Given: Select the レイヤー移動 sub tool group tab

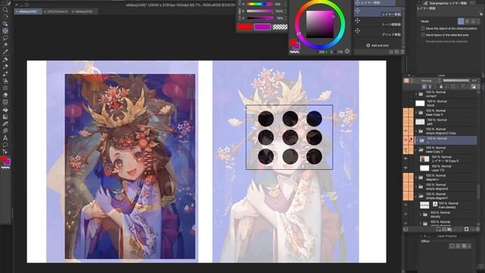Looking at the screenshot, I should point(375,3).
